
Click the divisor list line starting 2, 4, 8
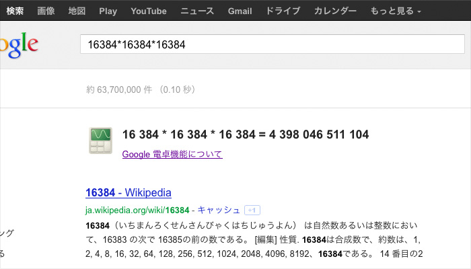254,254
